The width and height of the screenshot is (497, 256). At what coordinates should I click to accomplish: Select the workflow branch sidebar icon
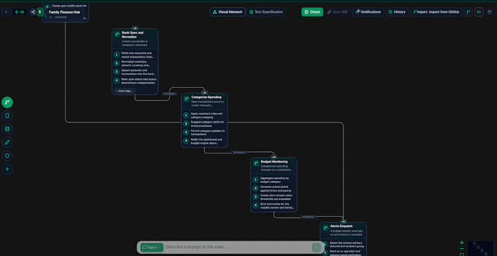pyautogui.click(x=7, y=102)
